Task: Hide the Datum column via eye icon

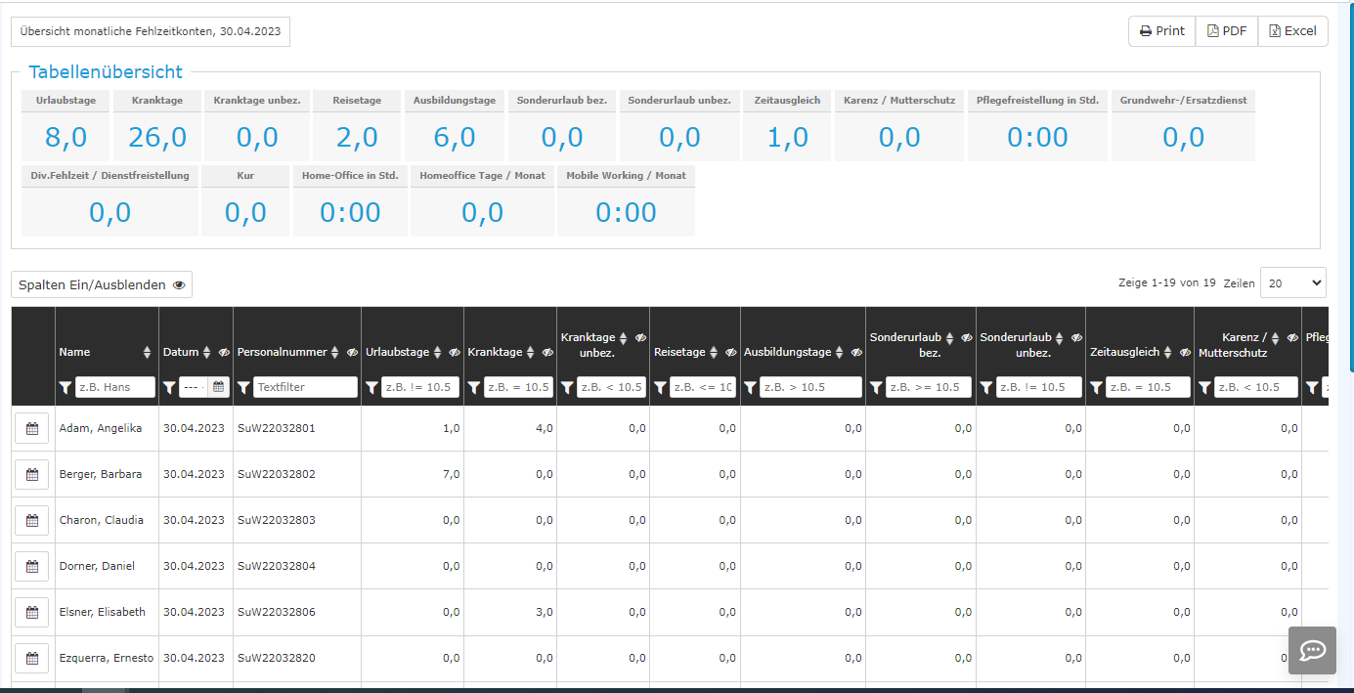Action: point(224,353)
